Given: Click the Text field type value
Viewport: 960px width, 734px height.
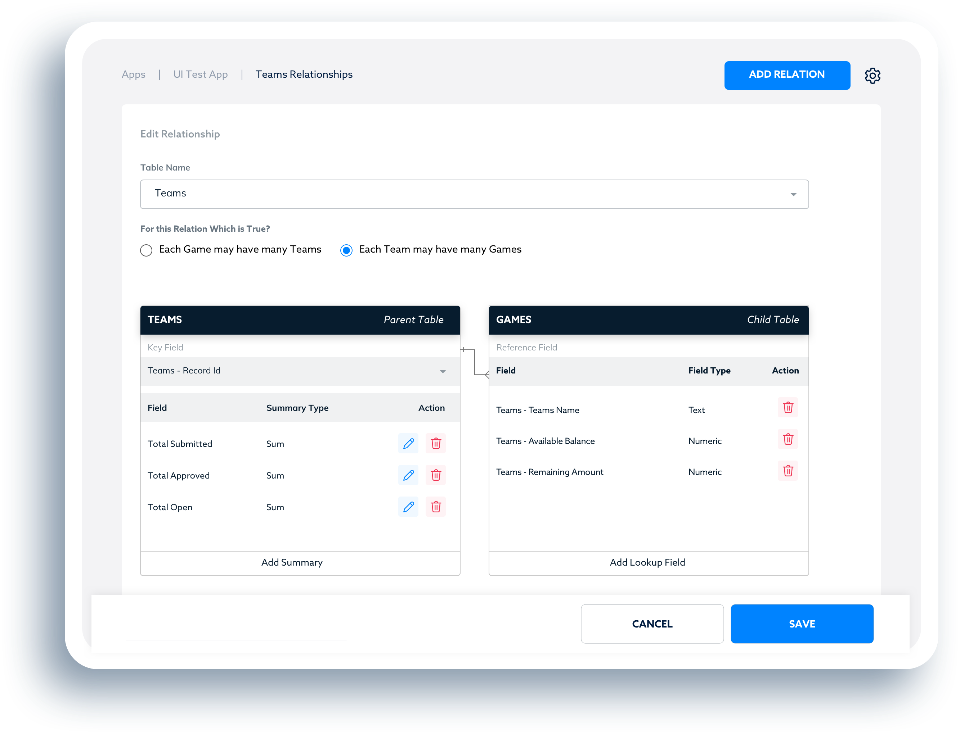Looking at the screenshot, I should (x=696, y=410).
